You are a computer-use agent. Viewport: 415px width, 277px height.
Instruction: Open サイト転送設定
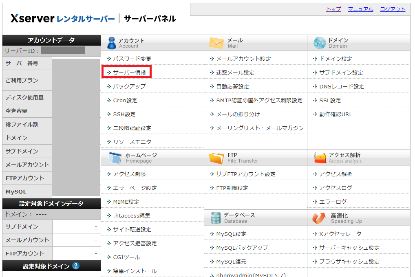[x=132, y=230]
